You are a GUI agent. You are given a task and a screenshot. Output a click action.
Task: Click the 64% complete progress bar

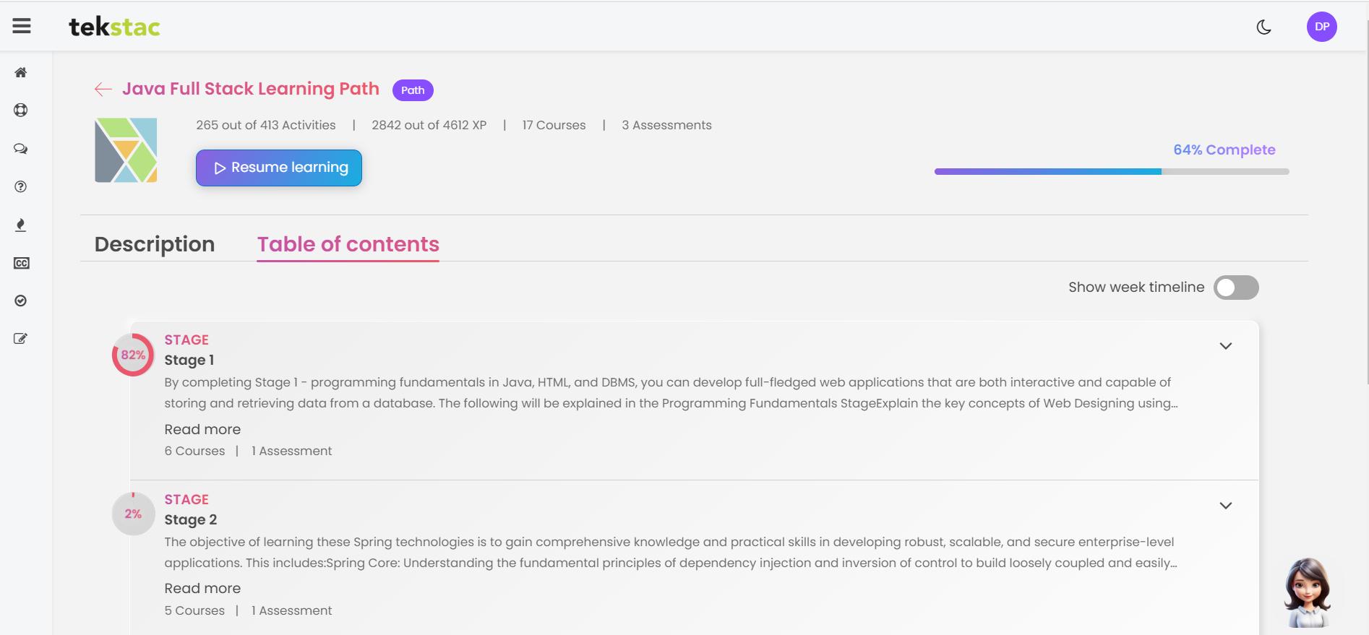[1111, 172]
